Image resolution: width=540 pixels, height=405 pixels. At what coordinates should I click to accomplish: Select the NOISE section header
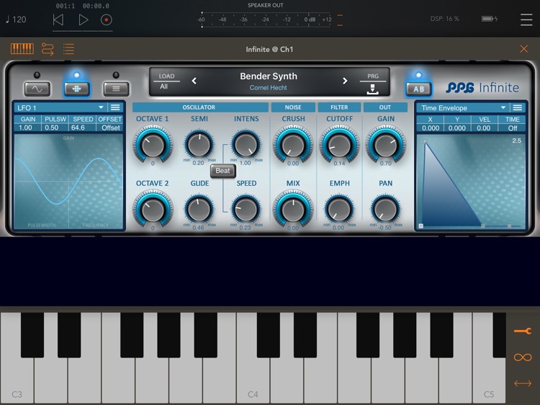[293, 107]
